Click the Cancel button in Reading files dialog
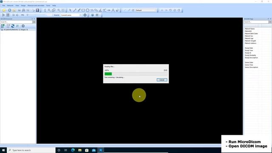272x153 pixels. coord(162,80)
